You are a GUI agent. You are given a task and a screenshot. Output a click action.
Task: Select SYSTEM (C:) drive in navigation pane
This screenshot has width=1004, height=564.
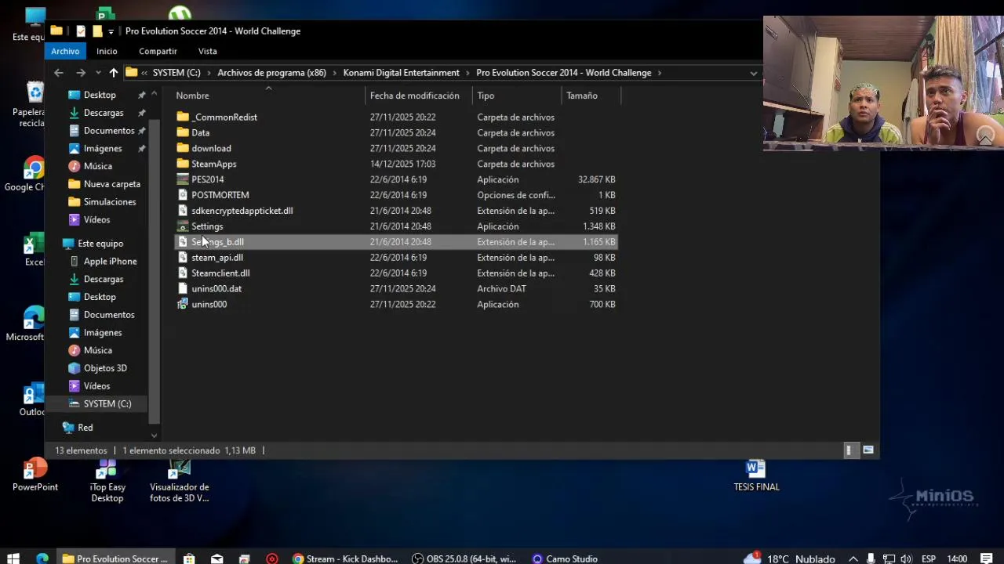point(107,404)
